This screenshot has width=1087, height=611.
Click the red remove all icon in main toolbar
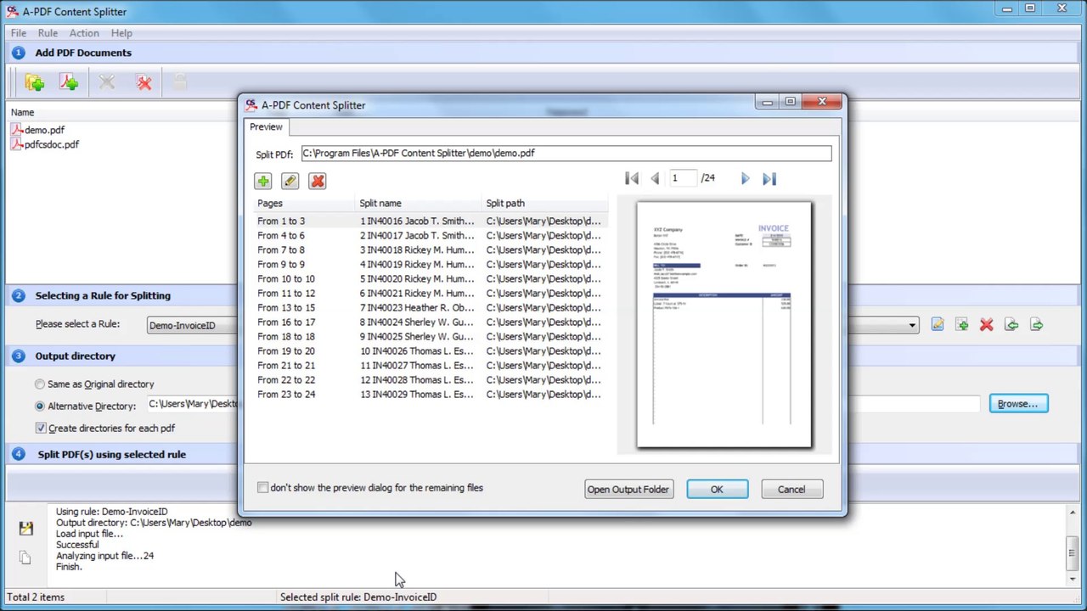144,82
